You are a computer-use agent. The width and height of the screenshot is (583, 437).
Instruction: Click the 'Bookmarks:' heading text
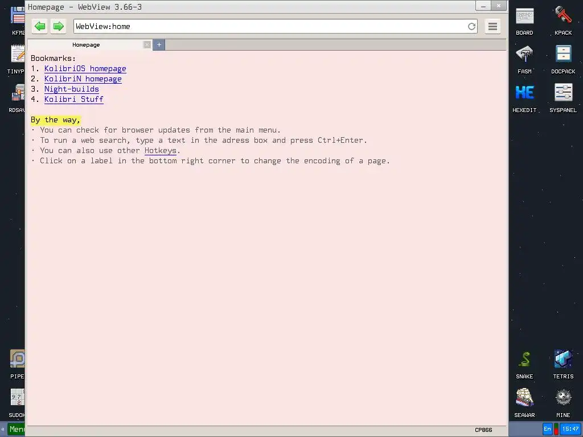(53, 59)
